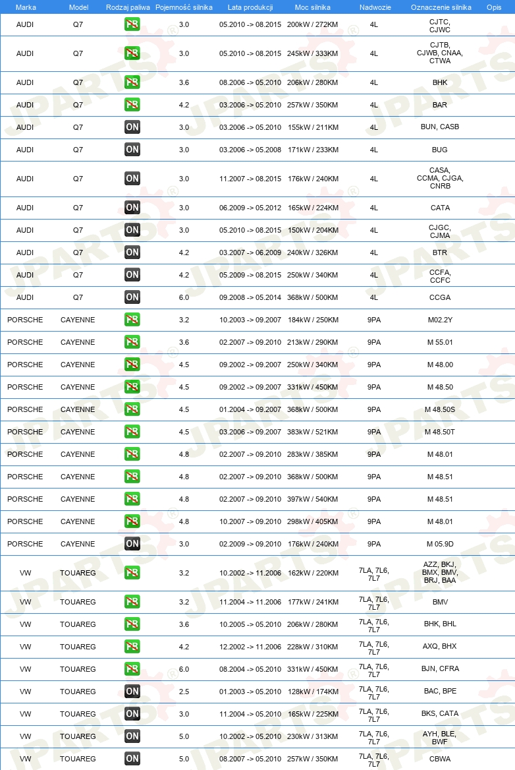Click petrol icon in Cayenne M 48.50S row
The width and height of the screenshot is (515, 770).
(x=132, y=409)
